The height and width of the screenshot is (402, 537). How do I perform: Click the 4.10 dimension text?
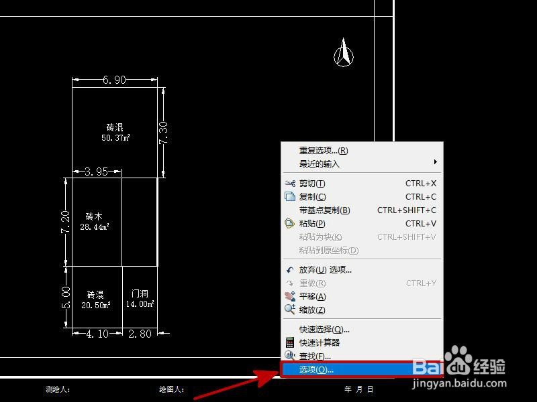[x=97, y=334]
